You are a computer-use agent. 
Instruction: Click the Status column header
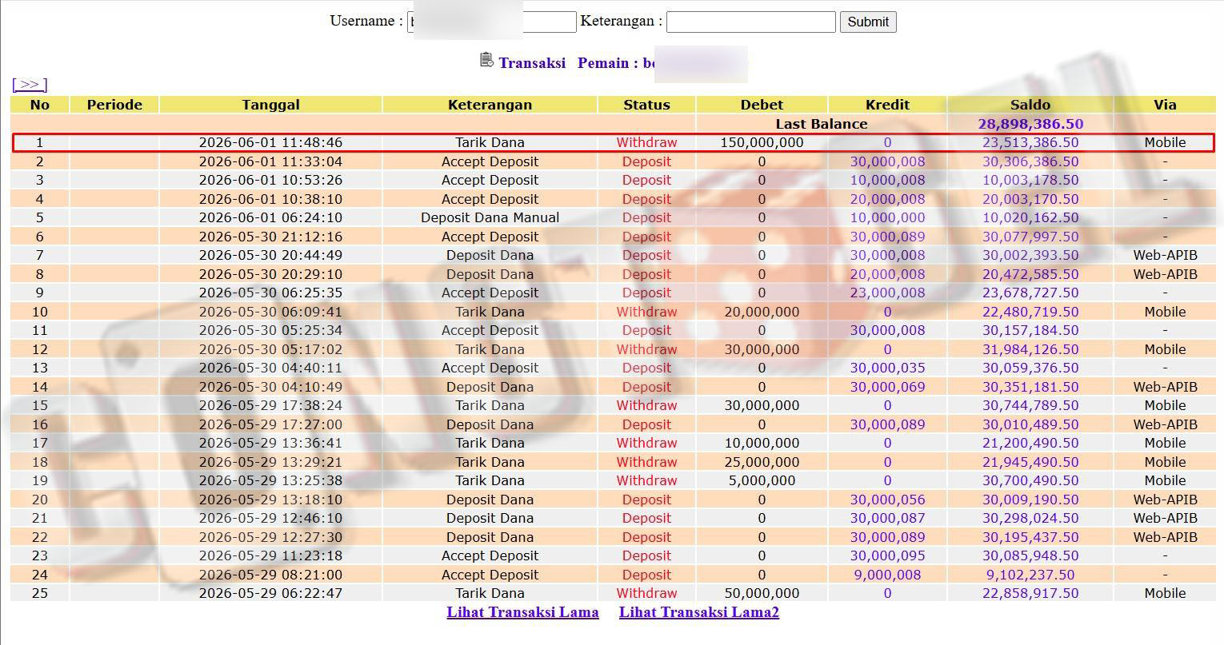tap(646, 105)
